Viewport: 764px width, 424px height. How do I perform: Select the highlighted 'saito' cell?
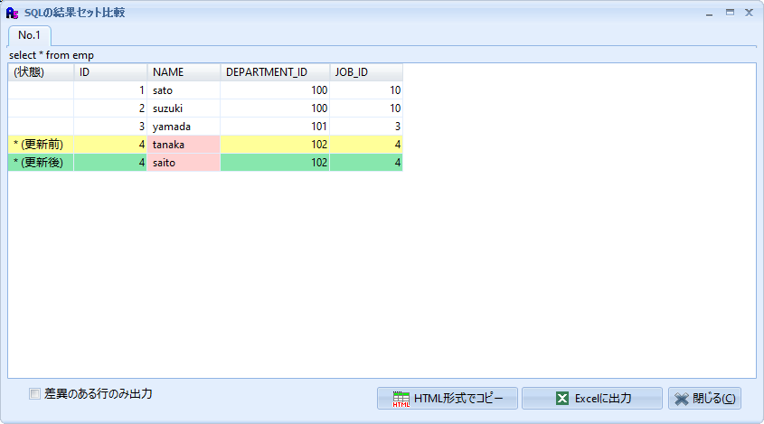coord(184,163)
